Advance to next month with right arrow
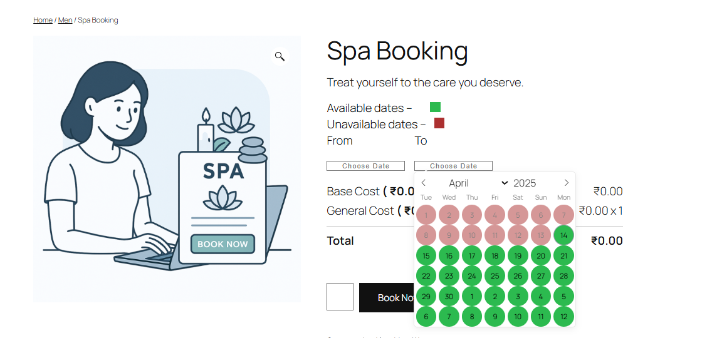The height and width of the screenshot is (338, 712). coord(566,183)
